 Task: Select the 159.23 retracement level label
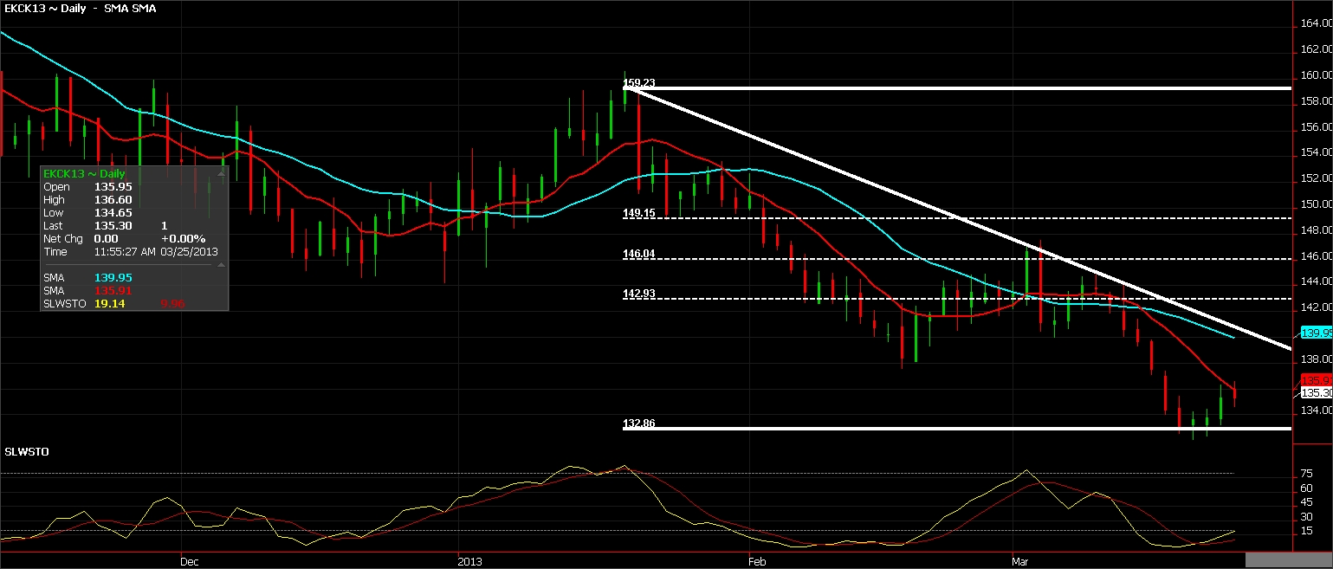tap(639, 83)
